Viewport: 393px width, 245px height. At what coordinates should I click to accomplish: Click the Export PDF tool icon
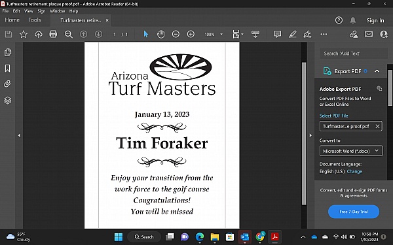coord(327,71)
